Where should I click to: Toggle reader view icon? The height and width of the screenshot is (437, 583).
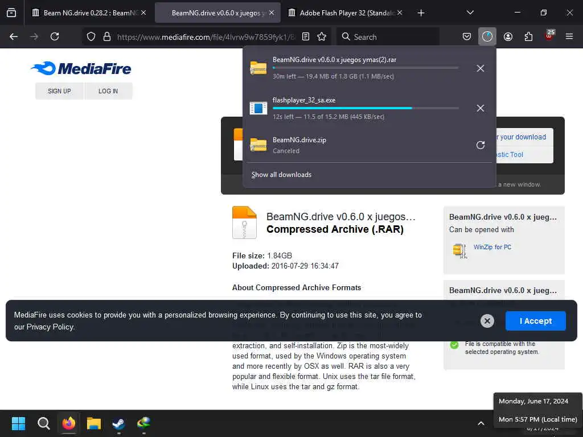click(306, 36)
